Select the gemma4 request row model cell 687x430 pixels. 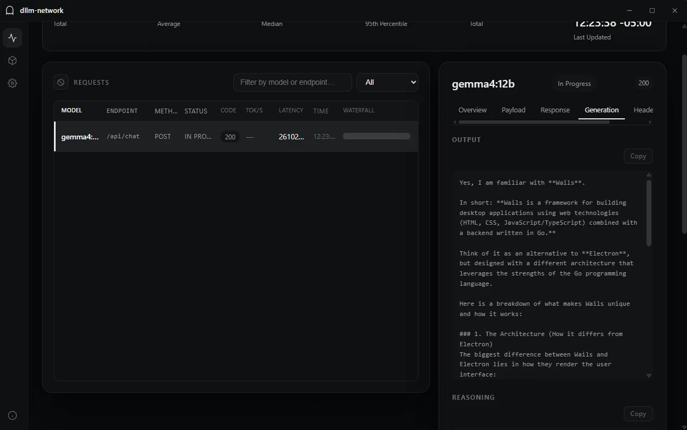coord(80,137)
